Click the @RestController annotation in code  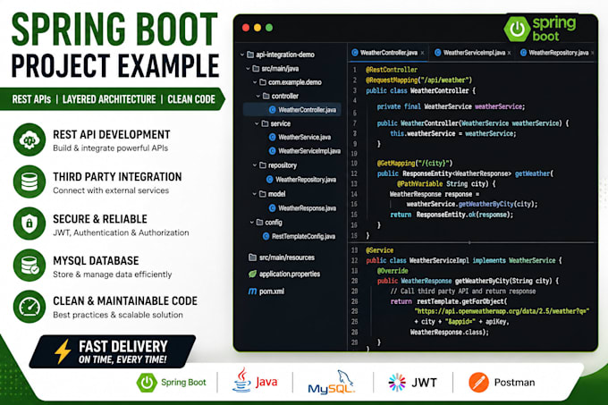392,70
